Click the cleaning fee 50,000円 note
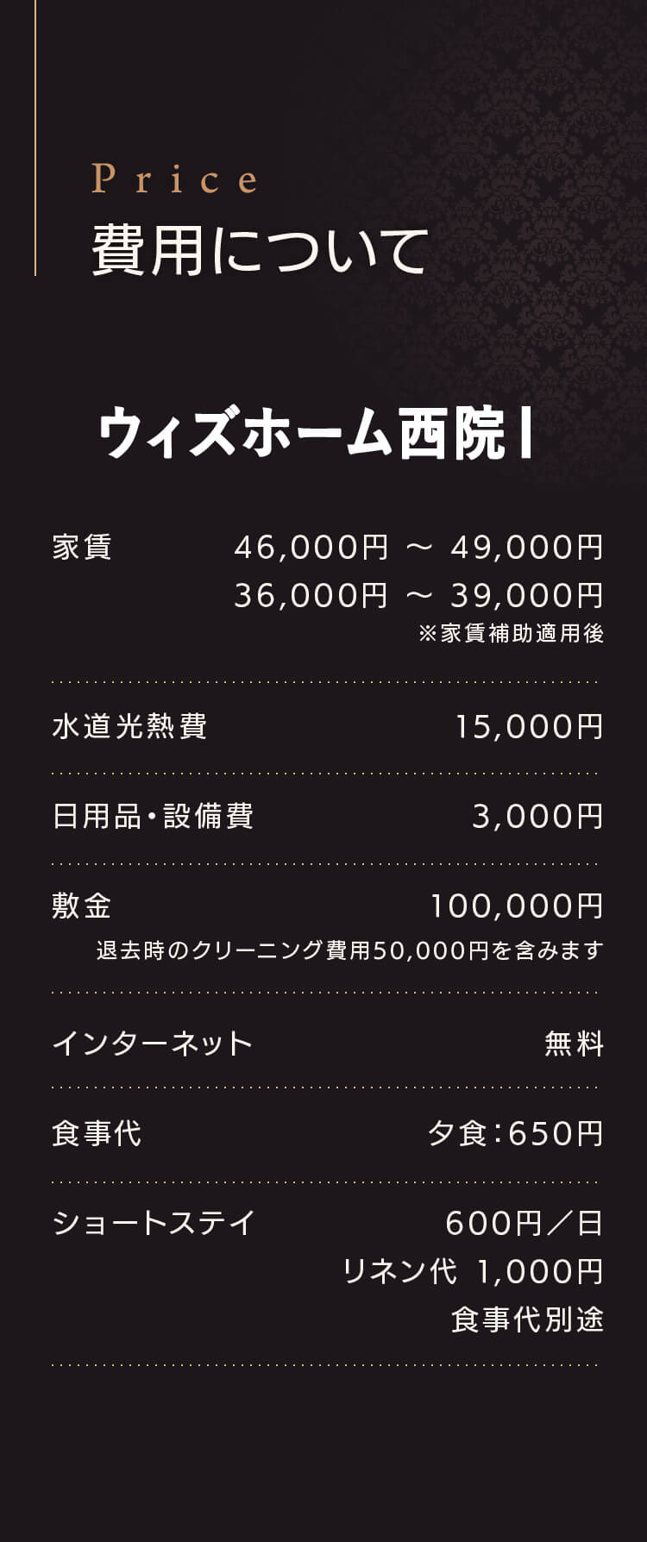 click(349, 951)
